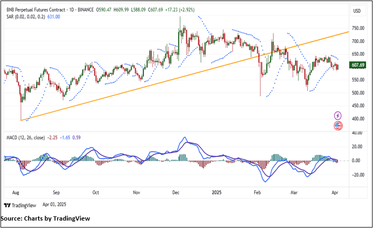
Task: Click the Feb label on time axis
Action: (257, 192)
